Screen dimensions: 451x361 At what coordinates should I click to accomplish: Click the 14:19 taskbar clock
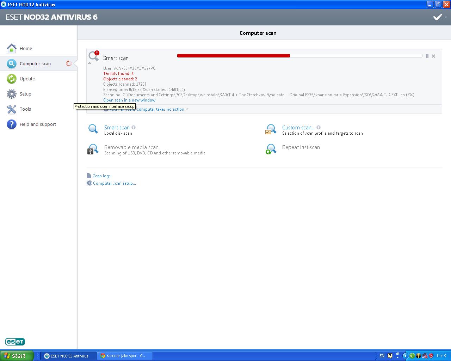[x=441, y=356]
